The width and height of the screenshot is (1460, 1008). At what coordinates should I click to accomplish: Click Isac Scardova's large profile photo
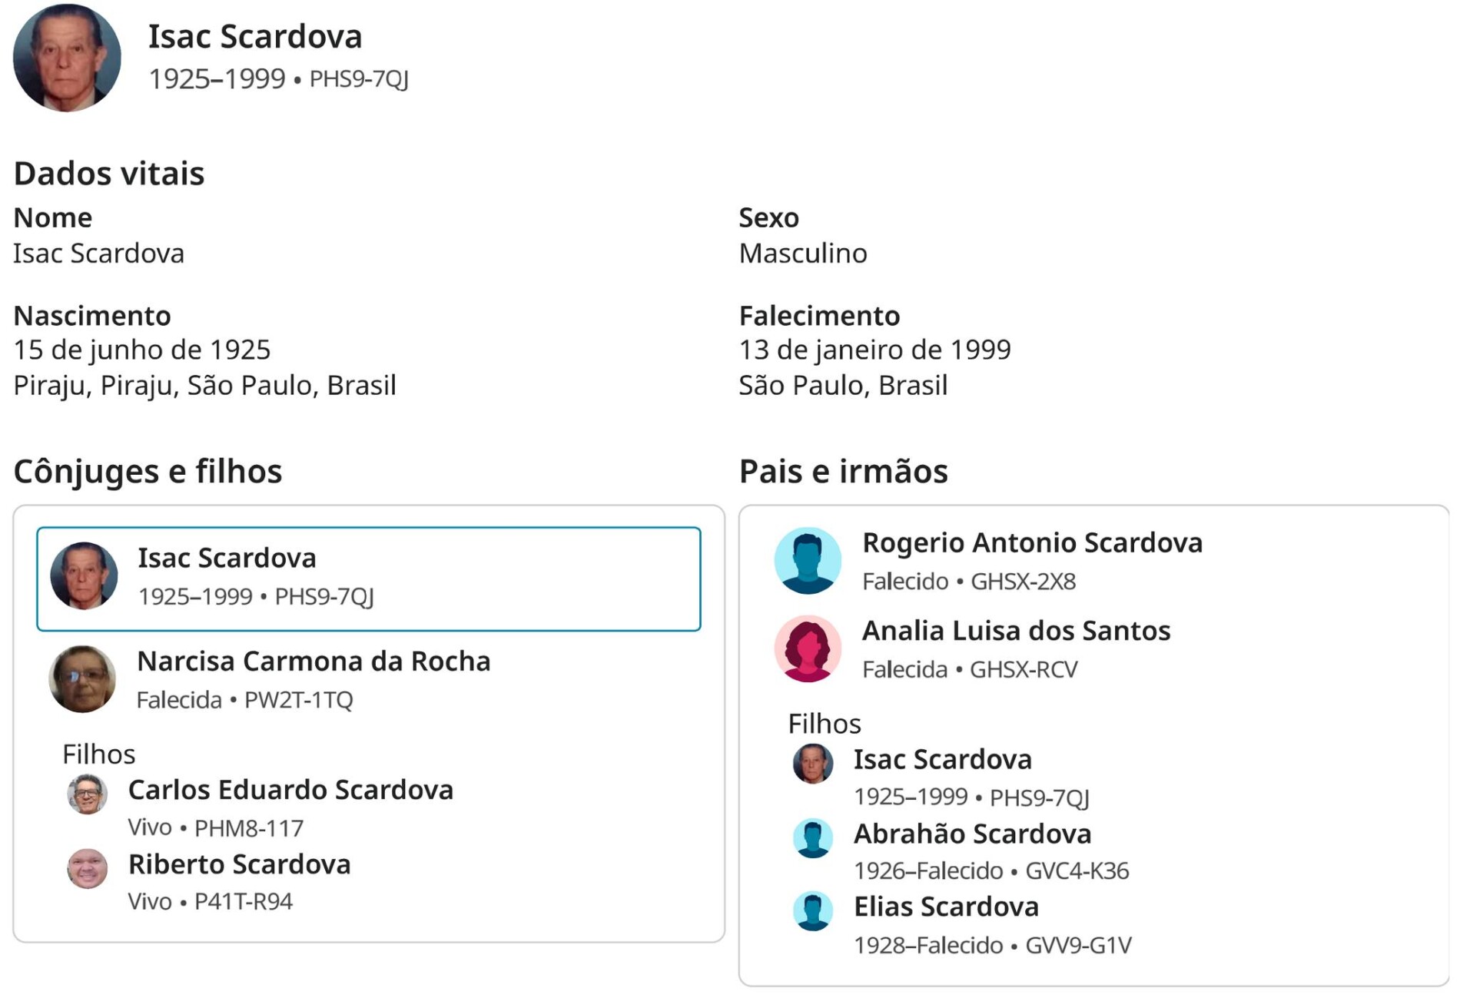point(67,58)
